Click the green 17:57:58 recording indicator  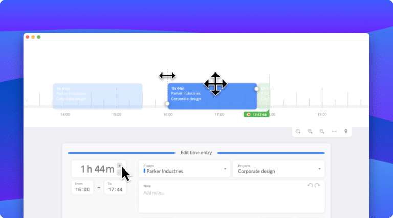[256, 114]
